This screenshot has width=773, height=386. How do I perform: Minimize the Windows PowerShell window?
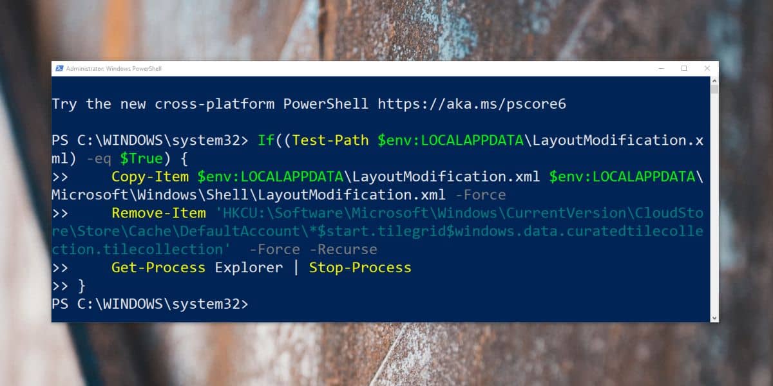point(660,68)
